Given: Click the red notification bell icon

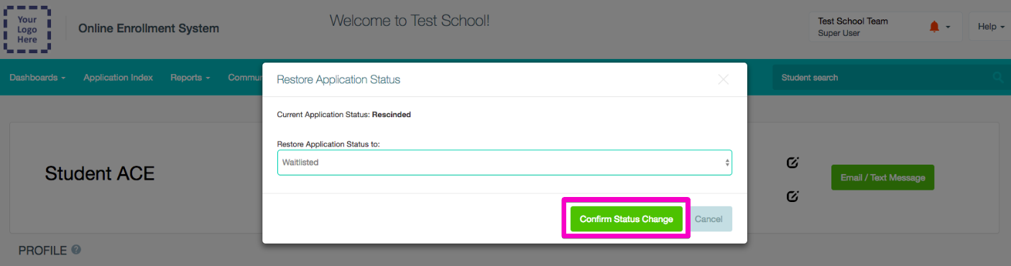Looking at the screenshot, I should click(934, 27).
